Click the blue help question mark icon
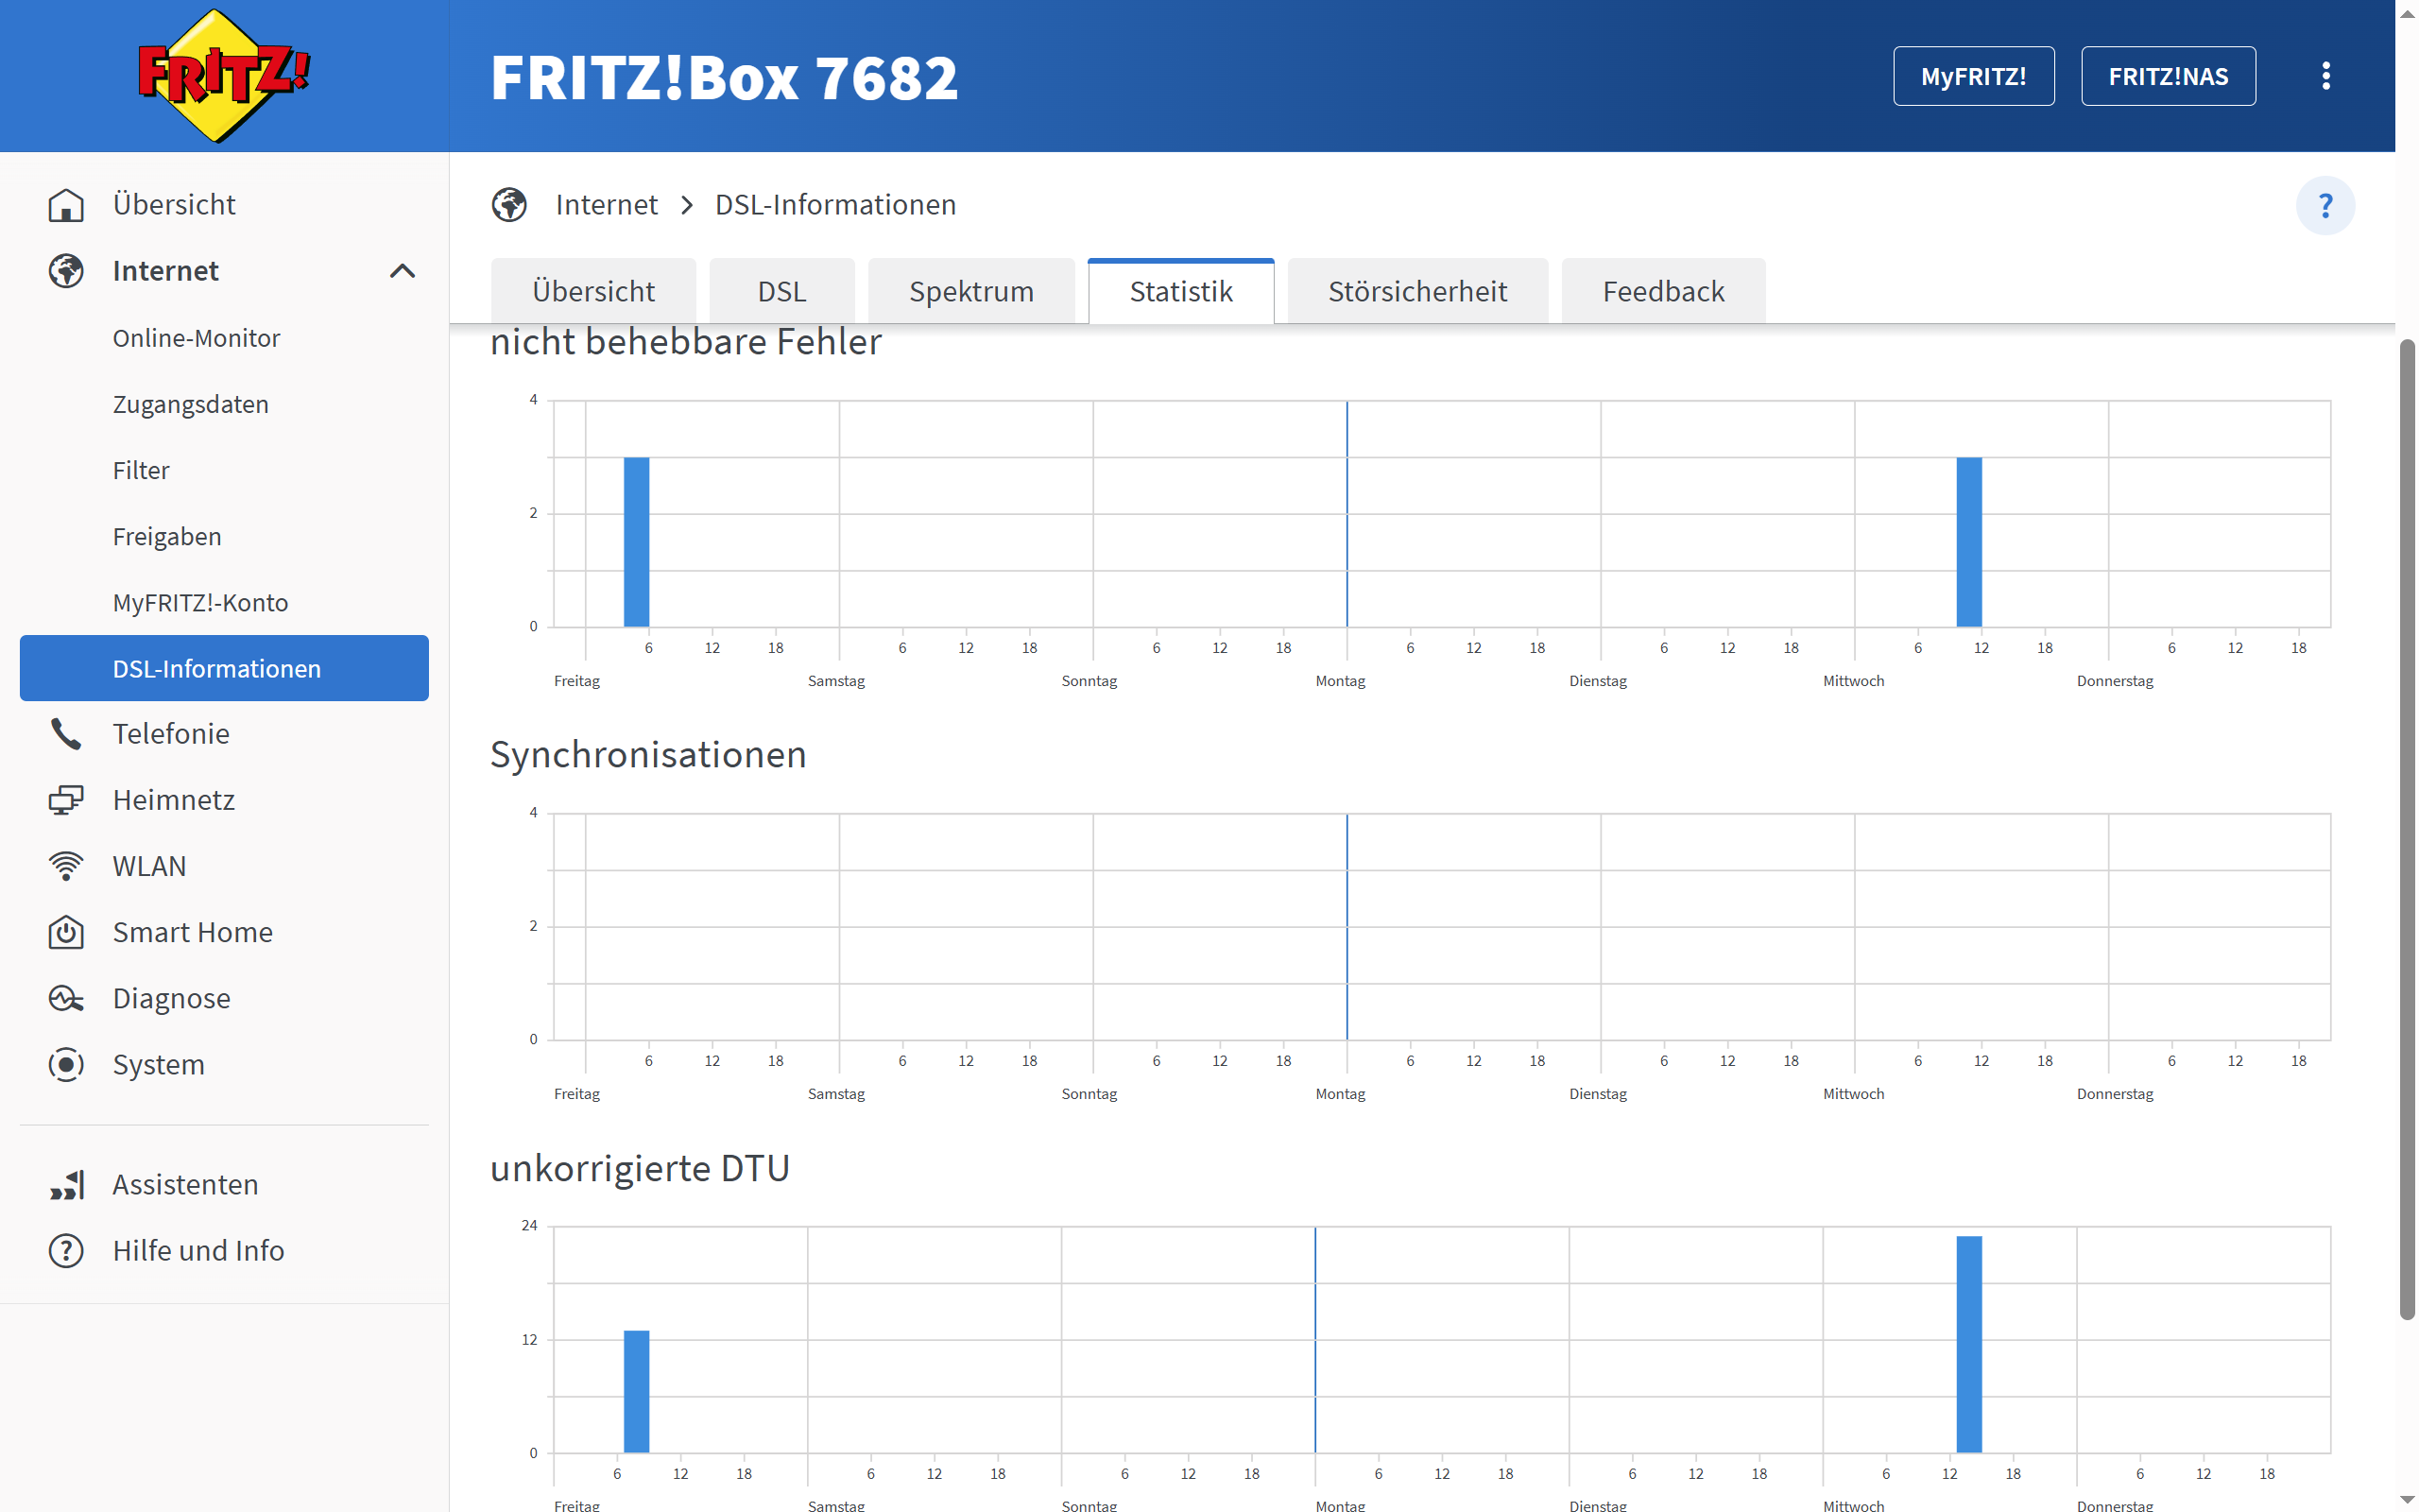 (2325, 206)
